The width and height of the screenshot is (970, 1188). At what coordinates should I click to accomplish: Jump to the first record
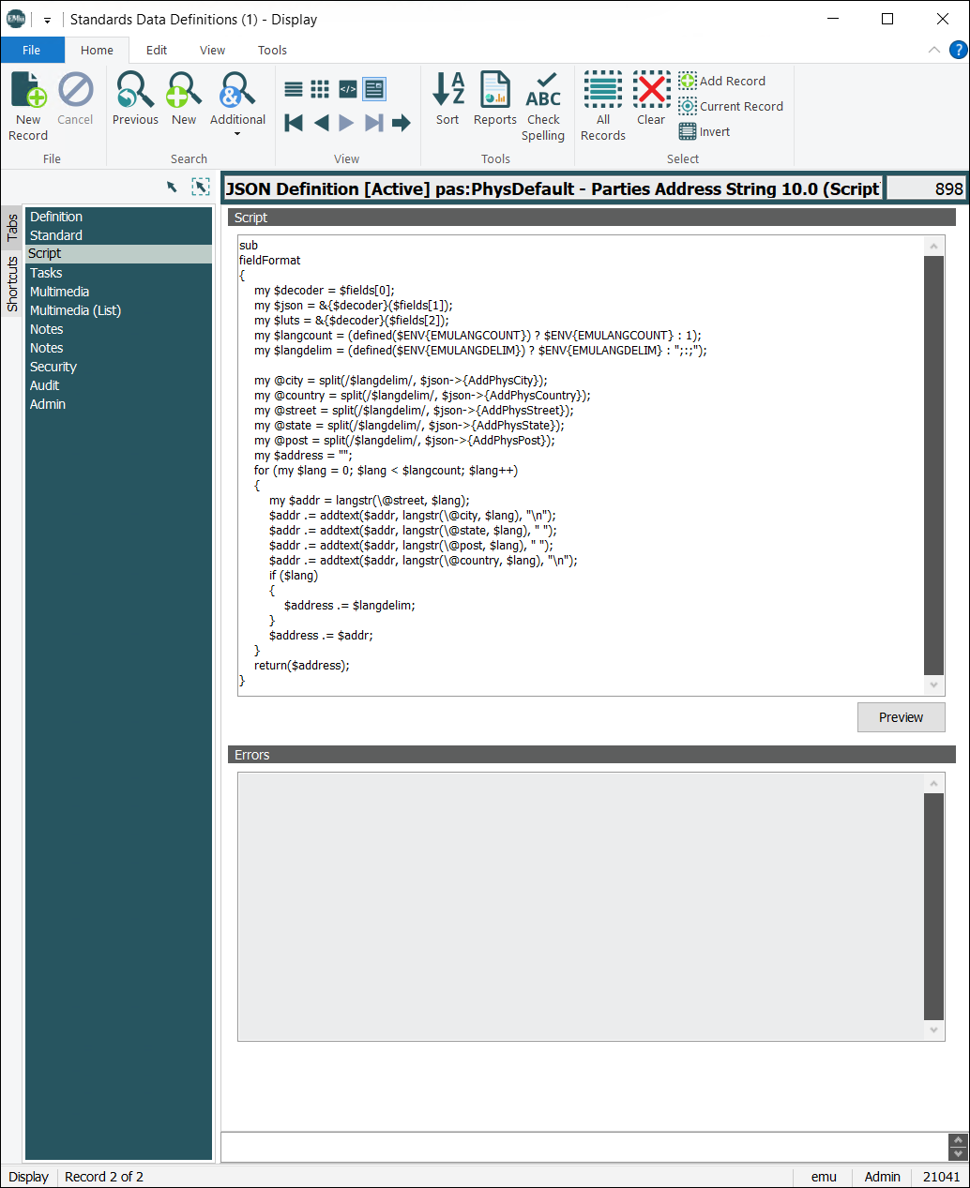(294, 123)
